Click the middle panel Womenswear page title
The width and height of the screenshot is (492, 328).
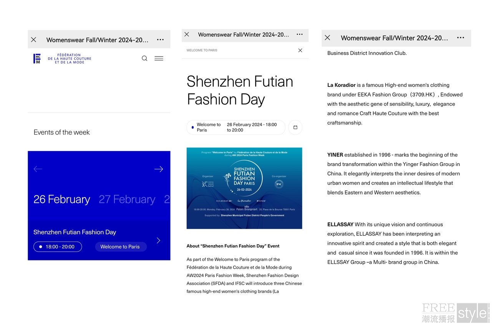(x=244, y=35)
